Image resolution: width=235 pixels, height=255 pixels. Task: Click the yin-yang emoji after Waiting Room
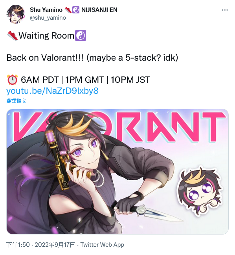tap(81, 35)
